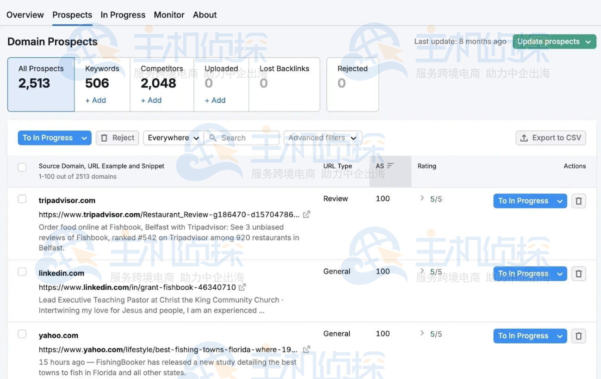This screenshot has width=601, height=379.
Task: Move yahoo.com To In Progress
Action: tap(523, 336)
